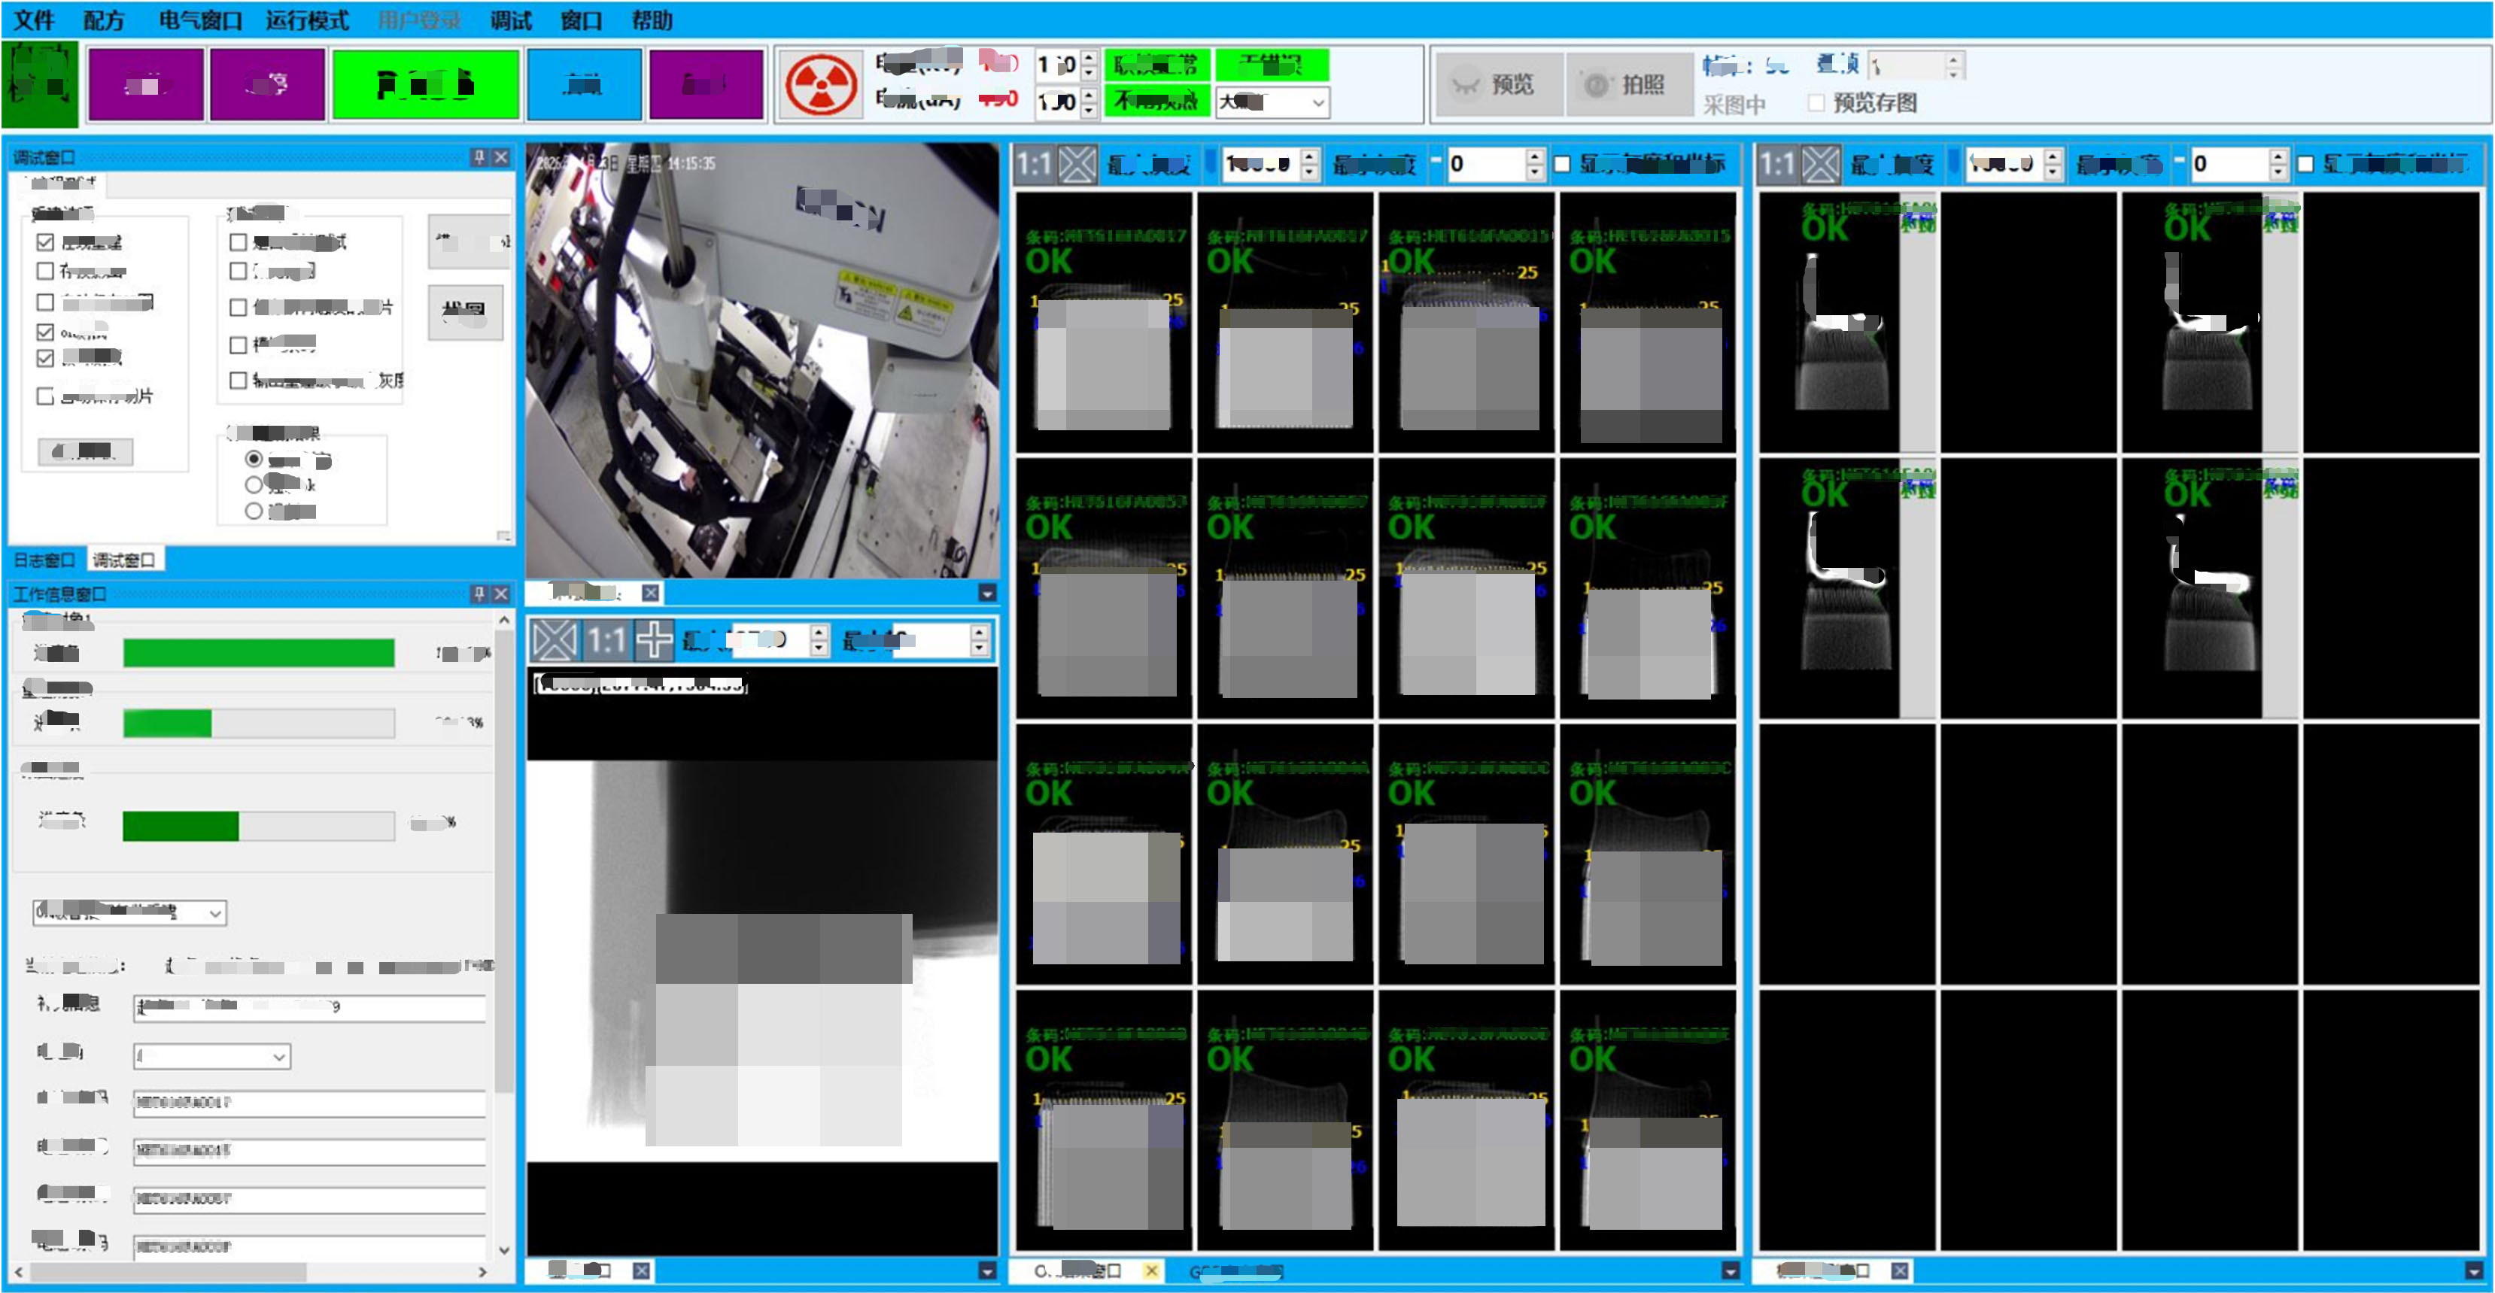The height and width of the screenshot is (1293, 2495).
Task: Pin the 调试窗口 panel with the pushpin icon
Action: (479, 157)
